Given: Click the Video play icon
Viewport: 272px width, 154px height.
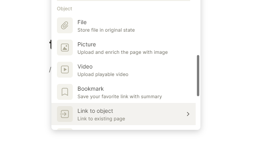Looking at the screenshot, I should (65, 70).
